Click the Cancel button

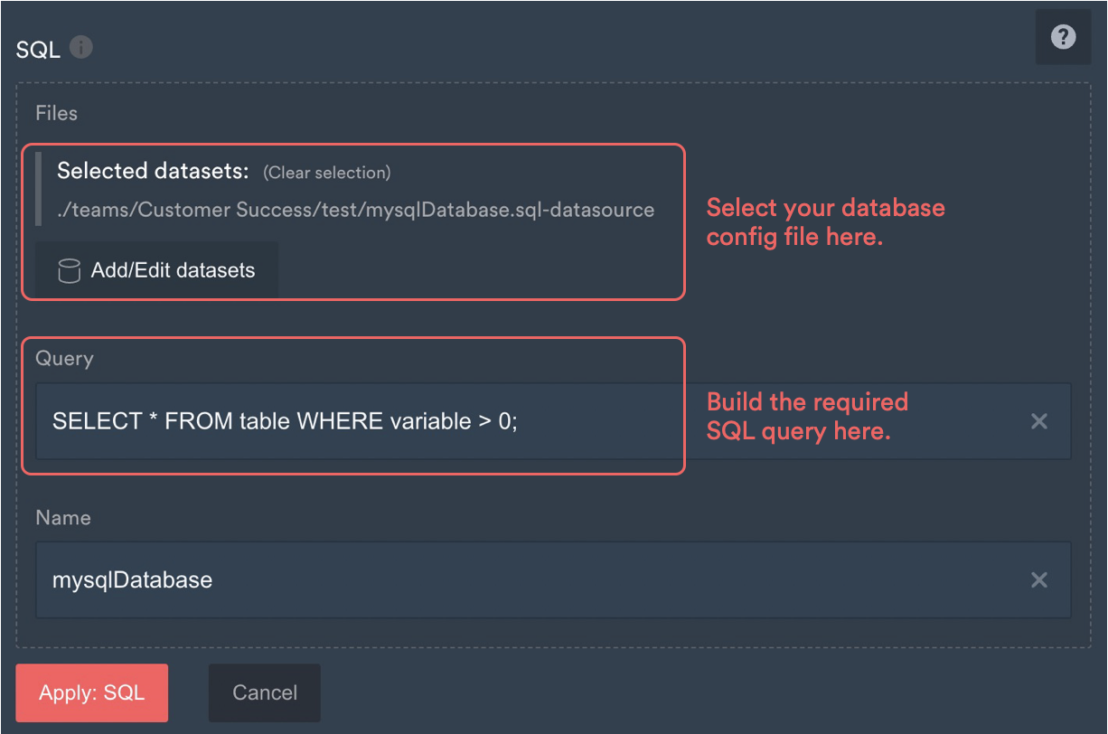pyautogui.click(x=264, y=692)
